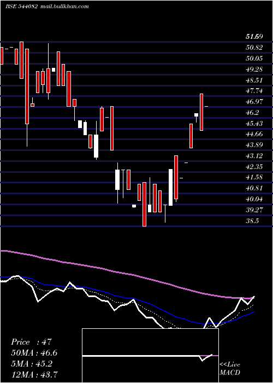
Task: Pick the 48.51 price level label
Action: [x=254, y=80]
